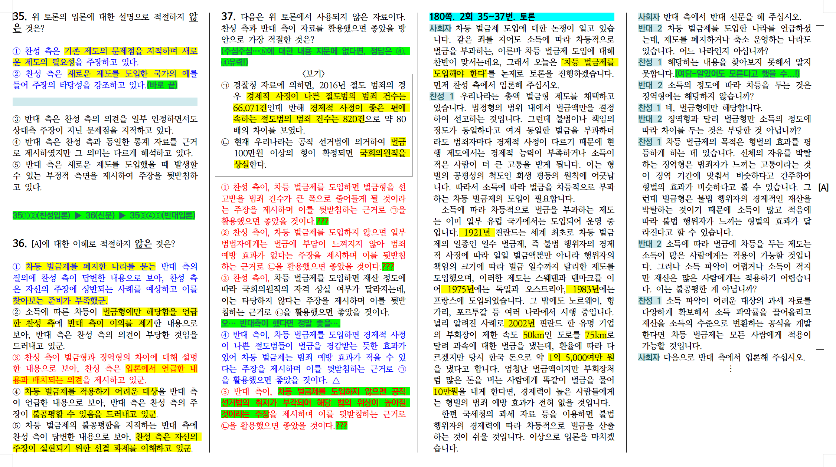Click the ㉠ marker inside the 보기 box
This screenshot has width=836, height=467.
225,85
